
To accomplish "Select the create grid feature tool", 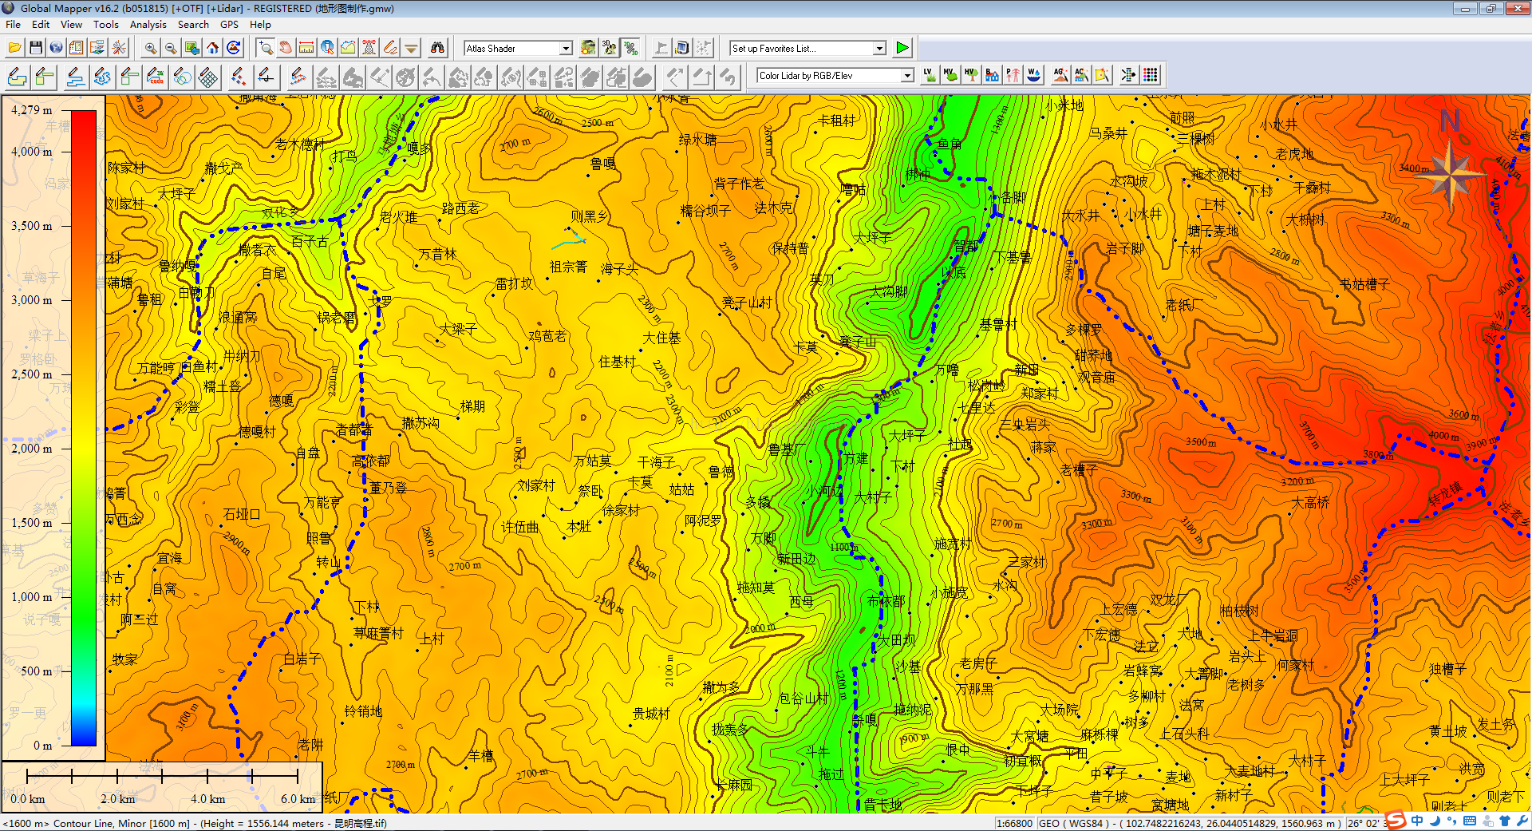I will pyautogui.click(x=209, y=77).
